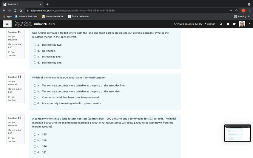This screenshot has height=158, width=253.
Task: Open the hamburger side navigation menu
Action: [x=7, y=24]
